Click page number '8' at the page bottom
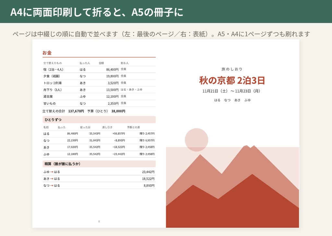 (99, 221)
